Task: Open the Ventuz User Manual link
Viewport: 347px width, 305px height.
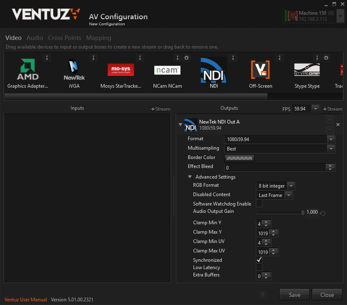Action: point(26,300)
